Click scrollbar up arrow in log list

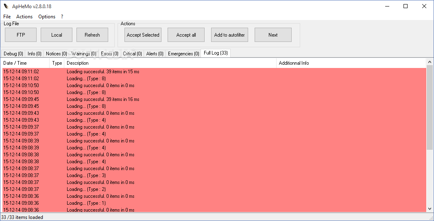[430, 62]
